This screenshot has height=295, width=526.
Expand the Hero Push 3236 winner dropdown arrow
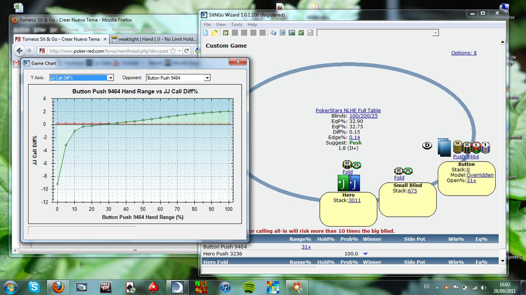coord(365,254)
